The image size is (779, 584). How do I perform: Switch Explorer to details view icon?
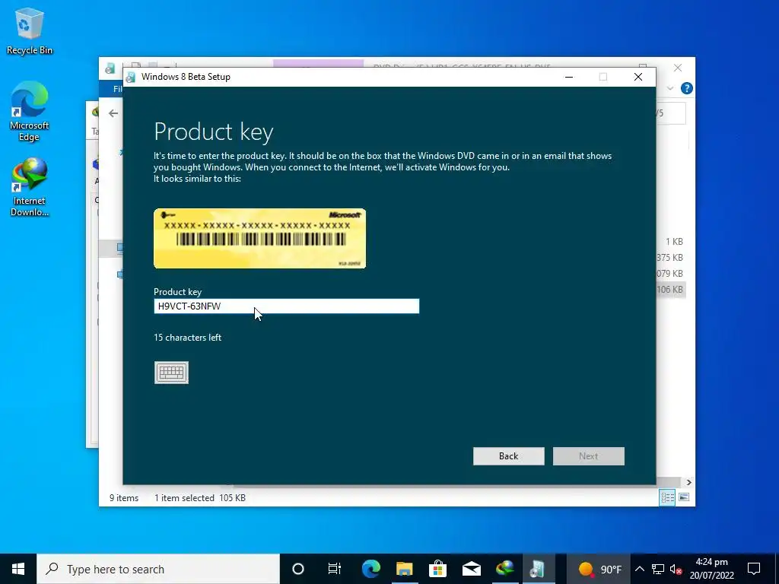point(667,497)
